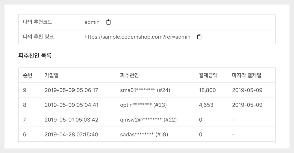
Task: Select the admin referral code text
Action: click(x=92, y=22)
